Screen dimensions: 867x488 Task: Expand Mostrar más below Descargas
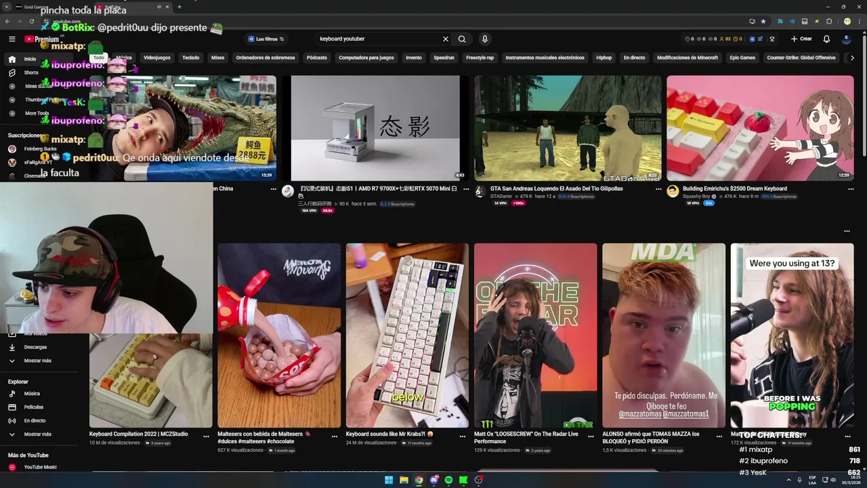tap(37, 361)
